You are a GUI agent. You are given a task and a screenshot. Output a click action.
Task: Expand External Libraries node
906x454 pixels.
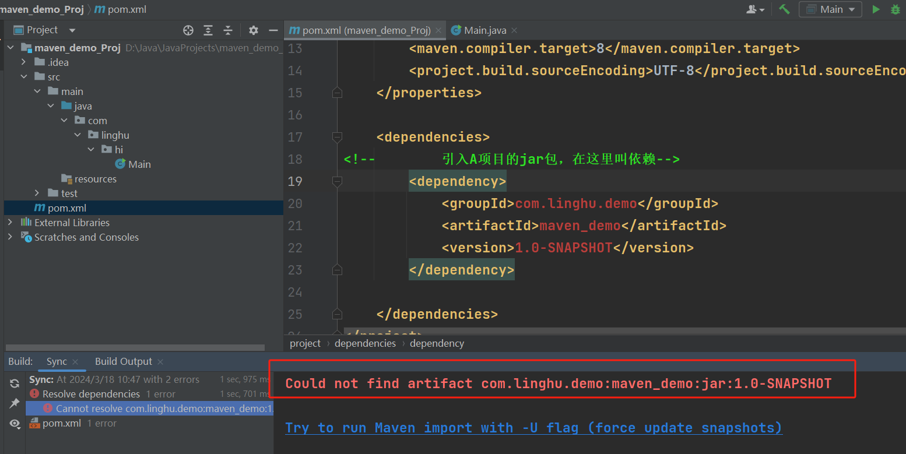pos(10,223)
